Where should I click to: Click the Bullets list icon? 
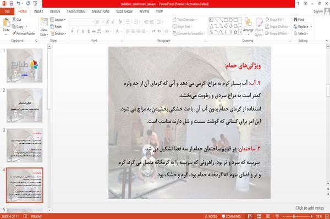point(128,22)
